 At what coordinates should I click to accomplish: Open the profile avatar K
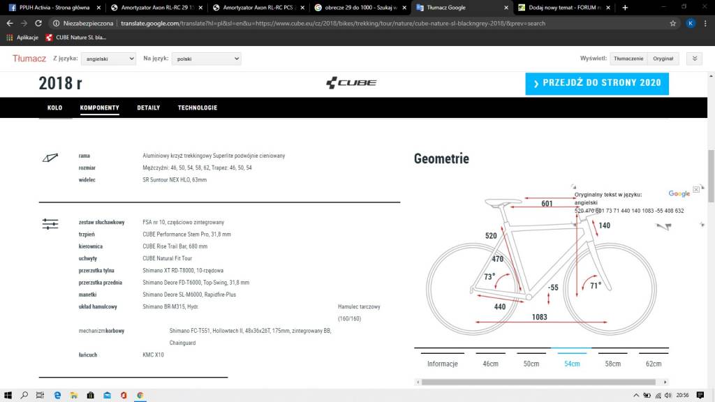[x=691, y=23]
